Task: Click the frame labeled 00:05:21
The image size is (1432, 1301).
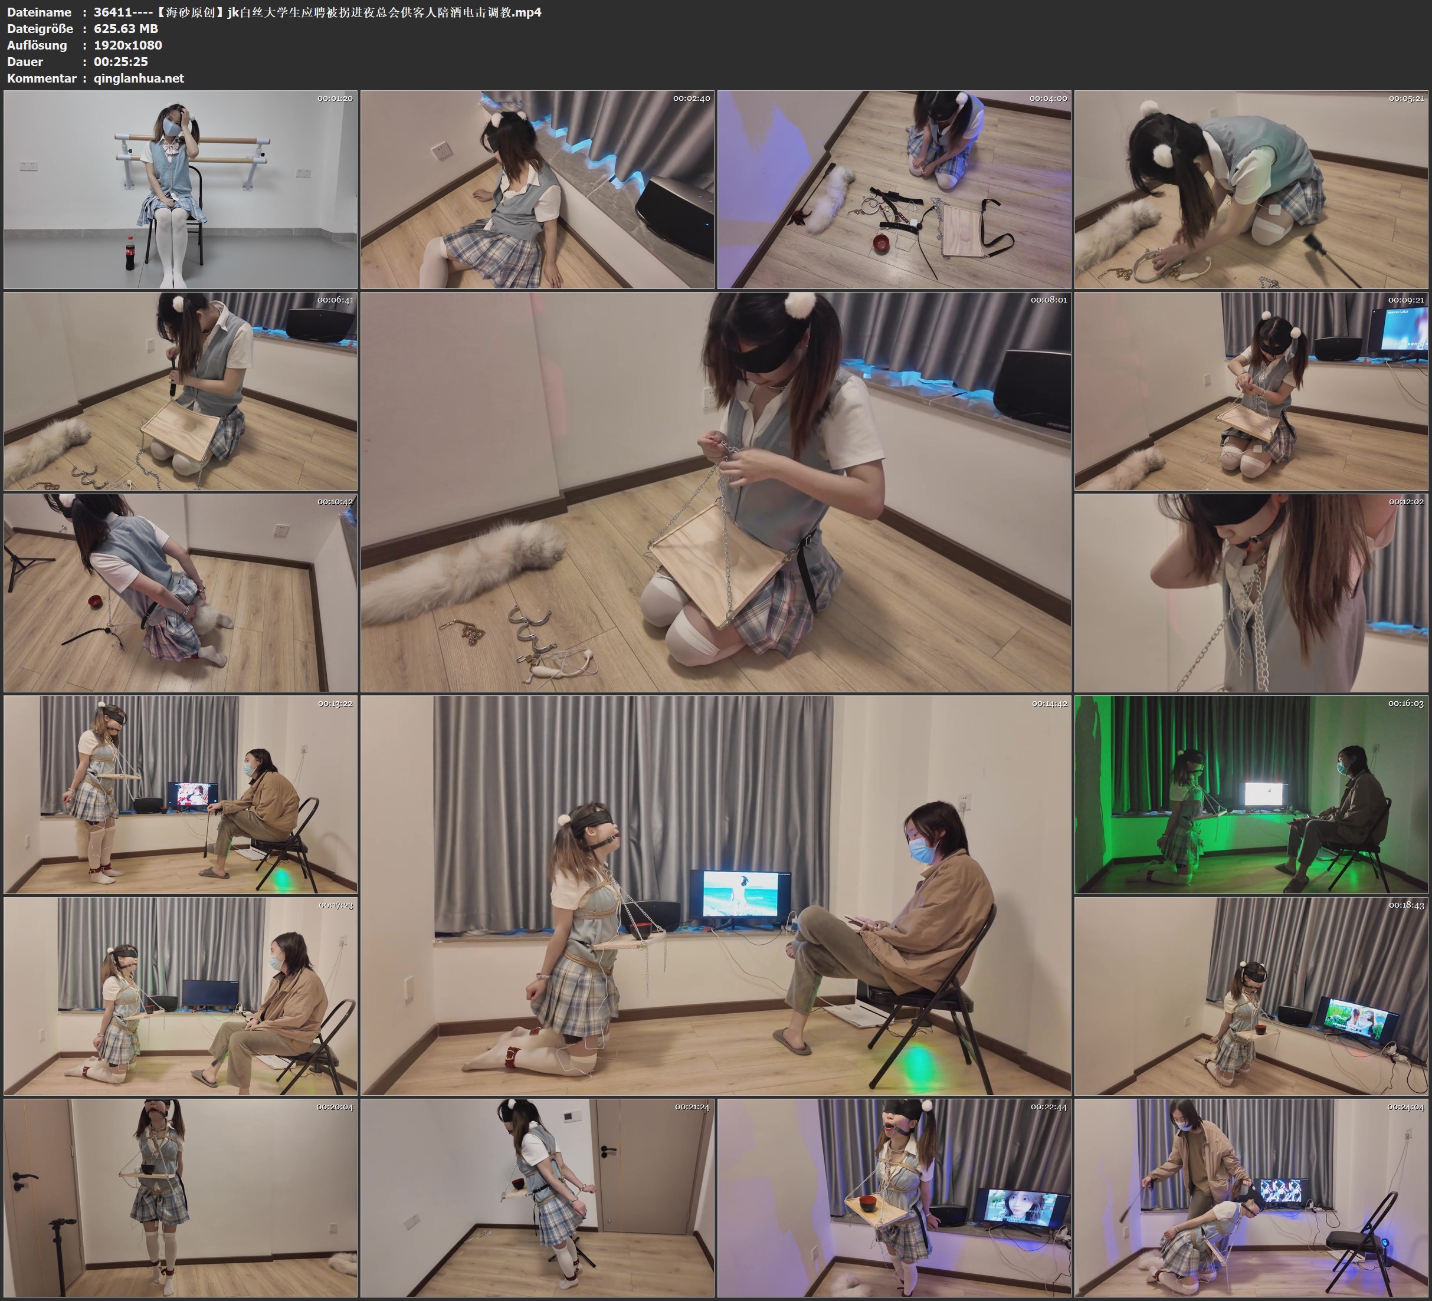Action: point(1251,189)
